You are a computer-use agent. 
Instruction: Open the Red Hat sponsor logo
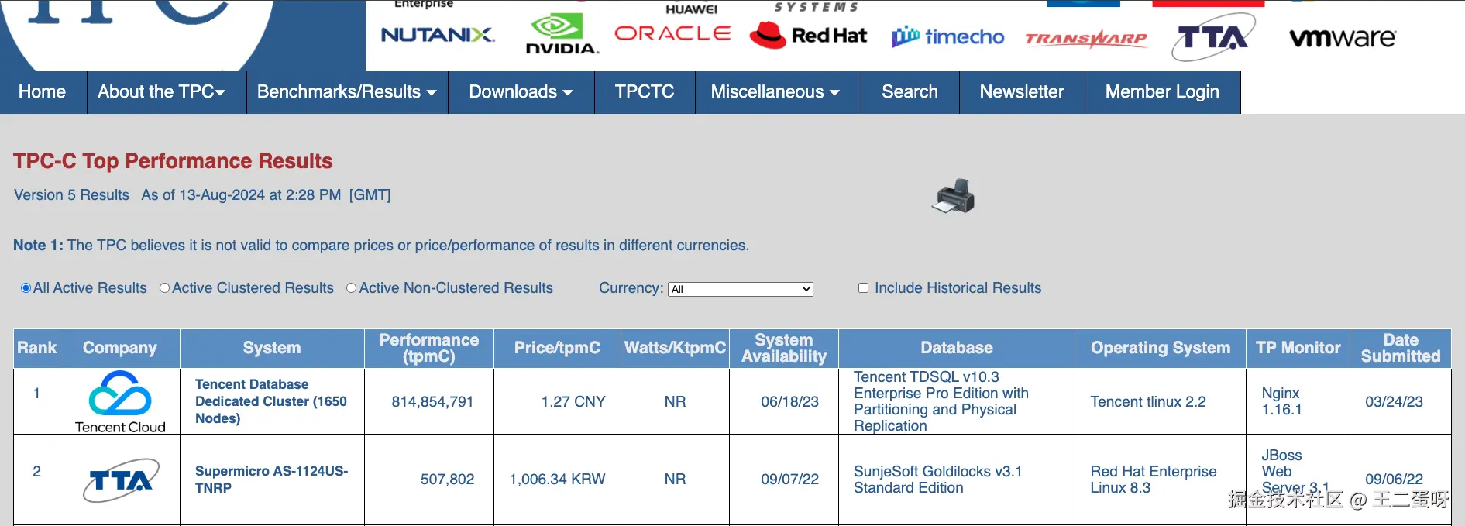(x=808, y=35)
